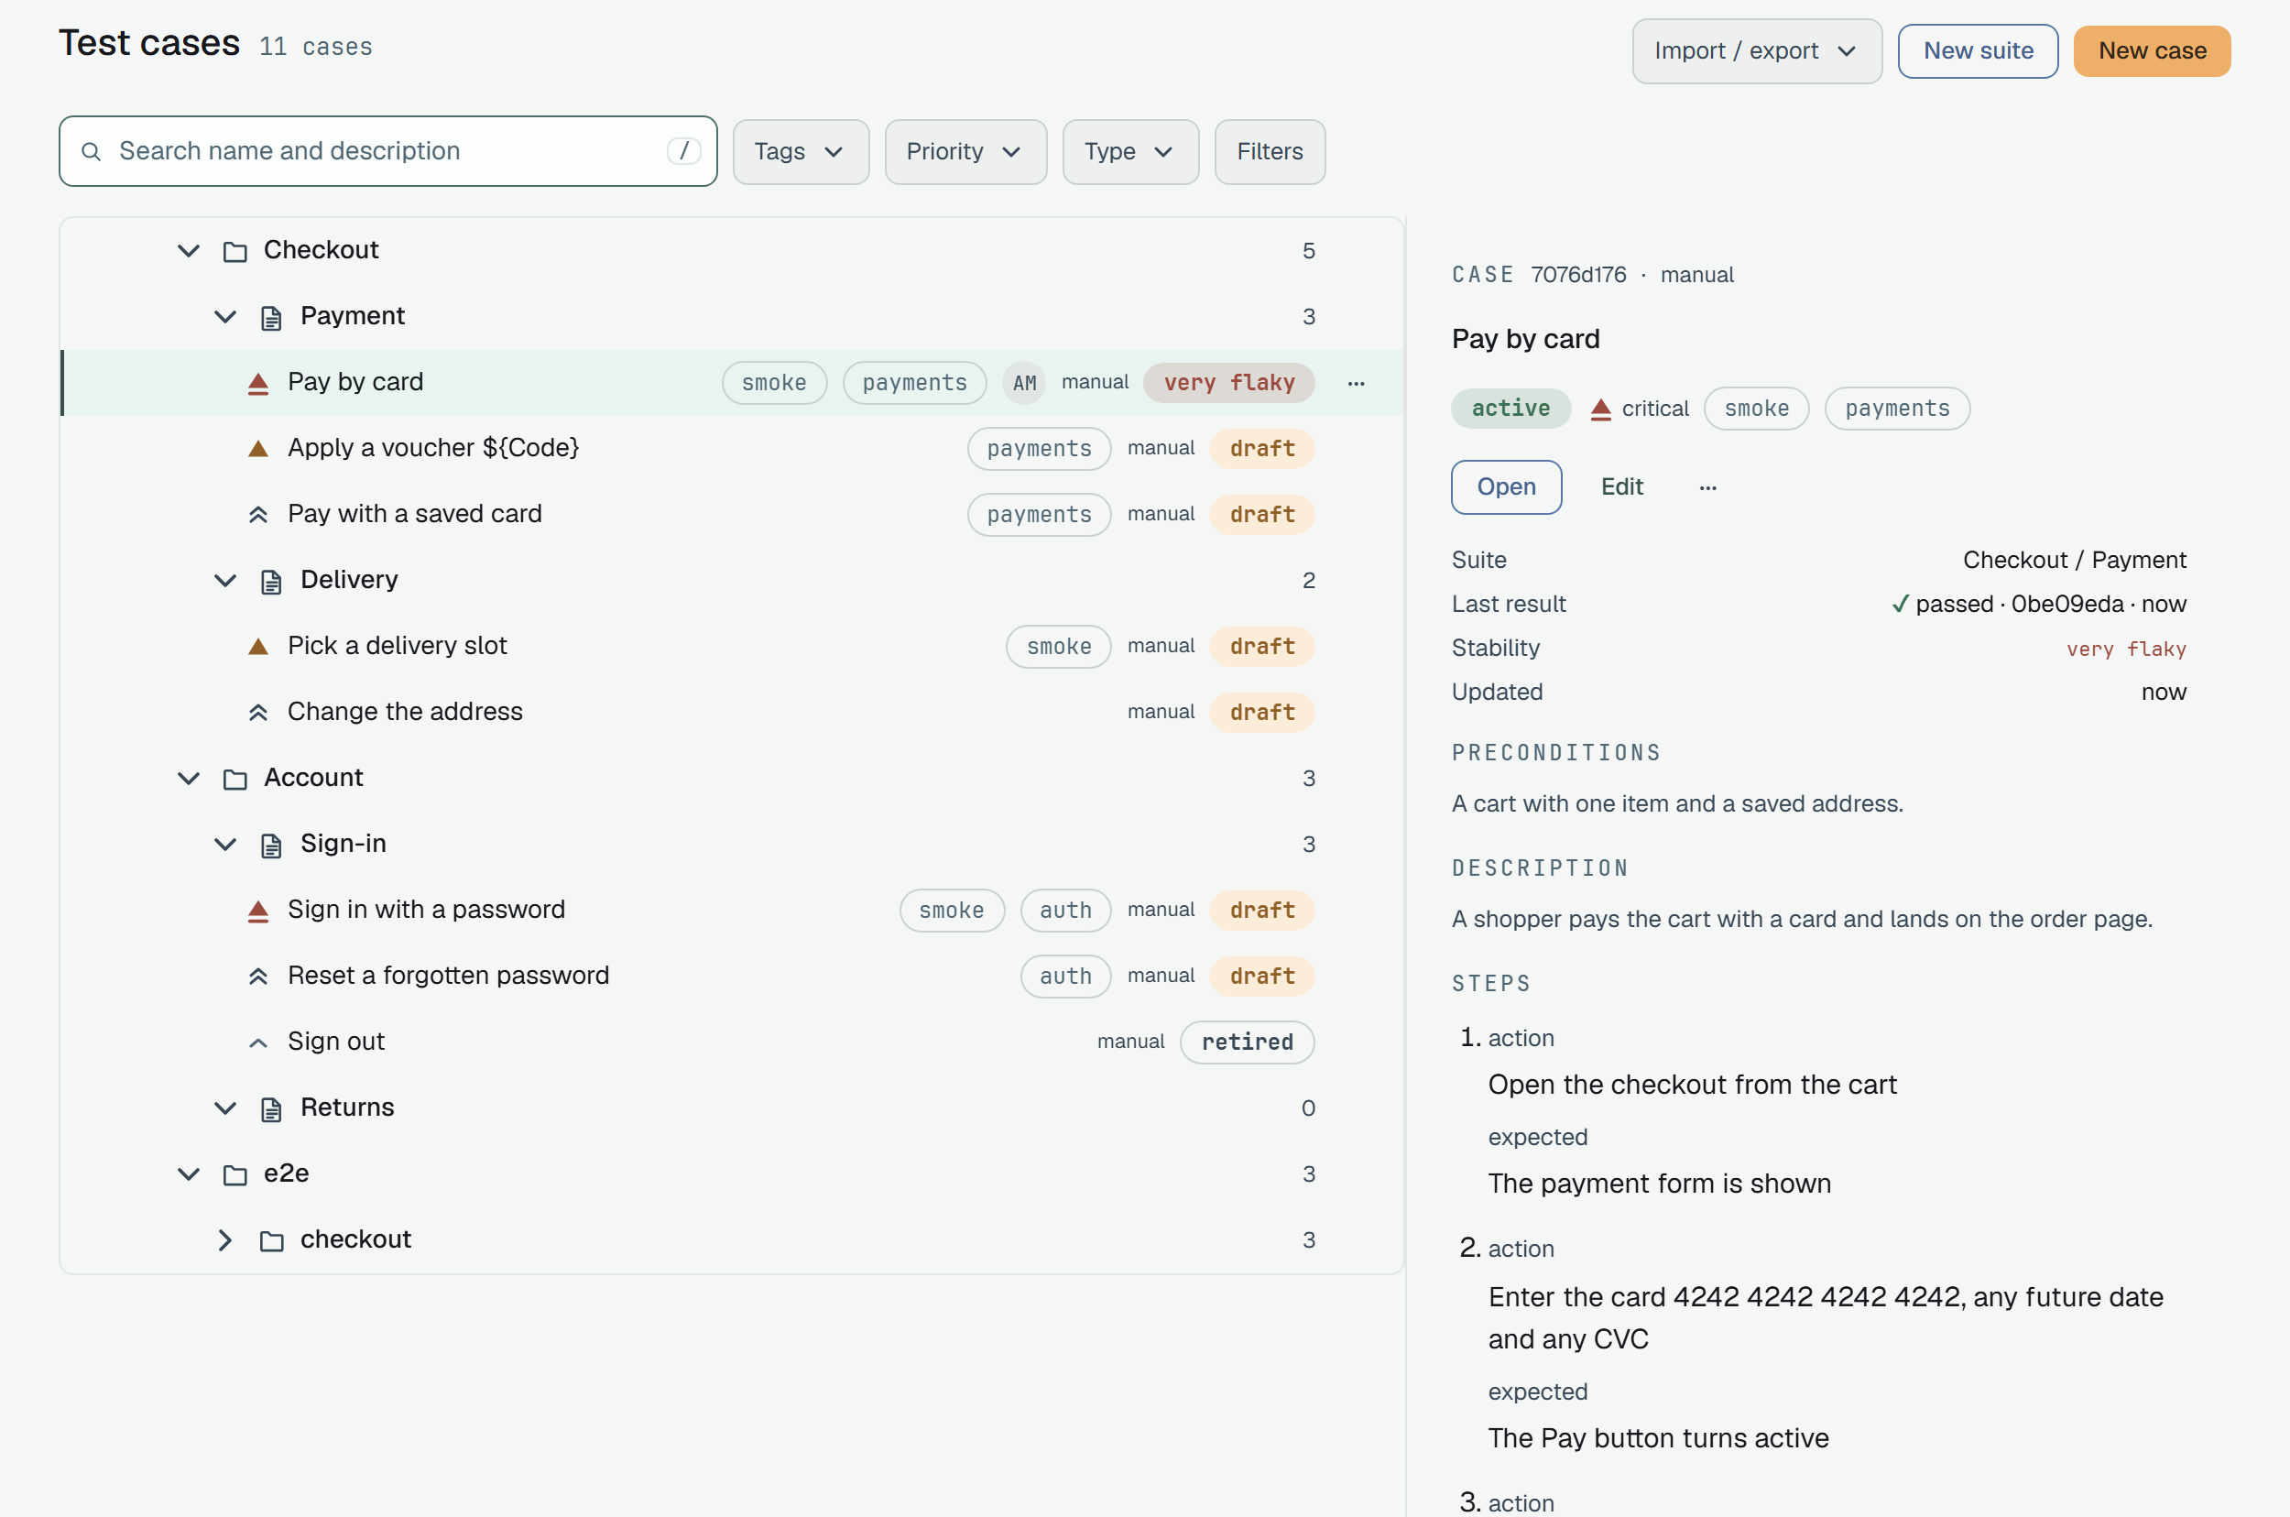Click the New suite button

coord(1978,51)
